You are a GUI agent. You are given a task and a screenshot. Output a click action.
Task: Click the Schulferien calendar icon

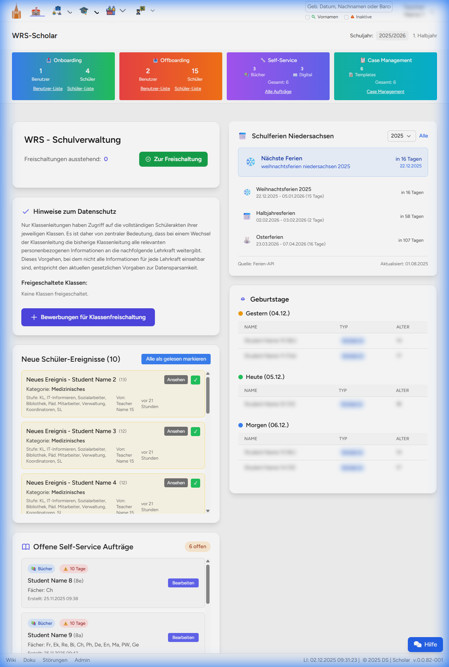click(242, 136)
